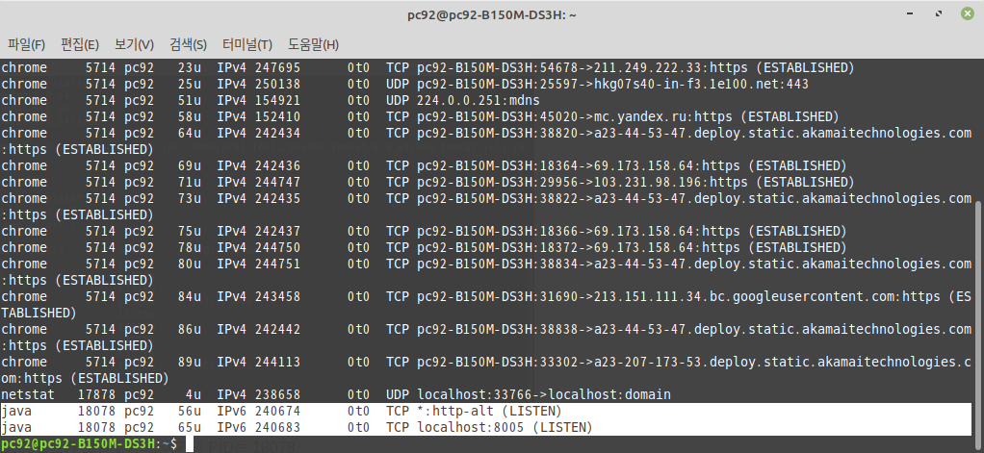
Task: Click the pc92@pc92-B150M-DS3H green prompt text
Action: [x=77, y=444]
